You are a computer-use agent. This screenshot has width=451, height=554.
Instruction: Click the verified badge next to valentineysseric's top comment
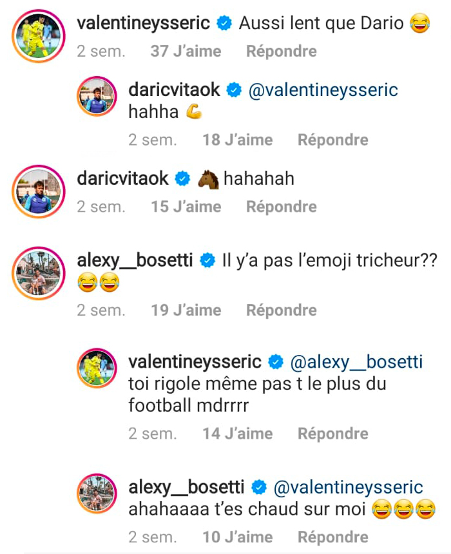224,24
